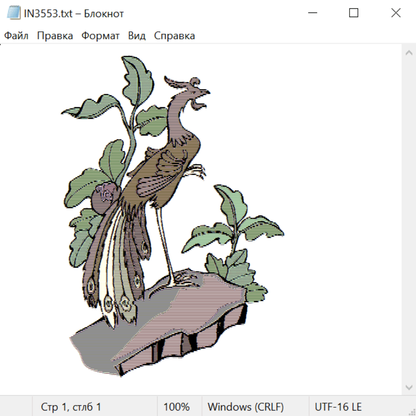416x416 pixels.
Task: Open the Вид menu
Action: click(x=137, y=36)
